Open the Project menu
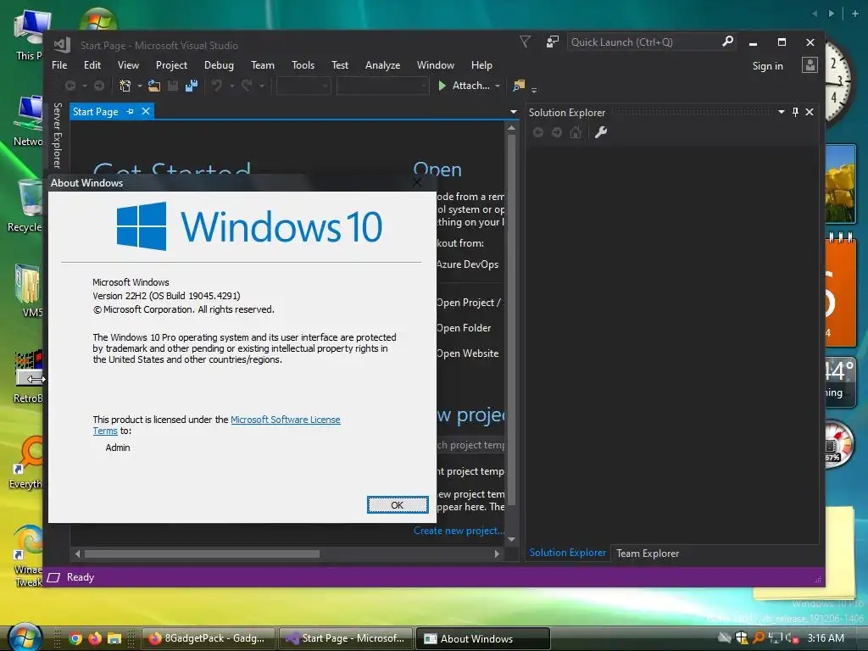 tap(171, 64)
